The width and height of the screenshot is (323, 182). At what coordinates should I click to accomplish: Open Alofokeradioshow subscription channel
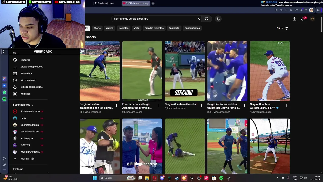(x=28, y=111)
